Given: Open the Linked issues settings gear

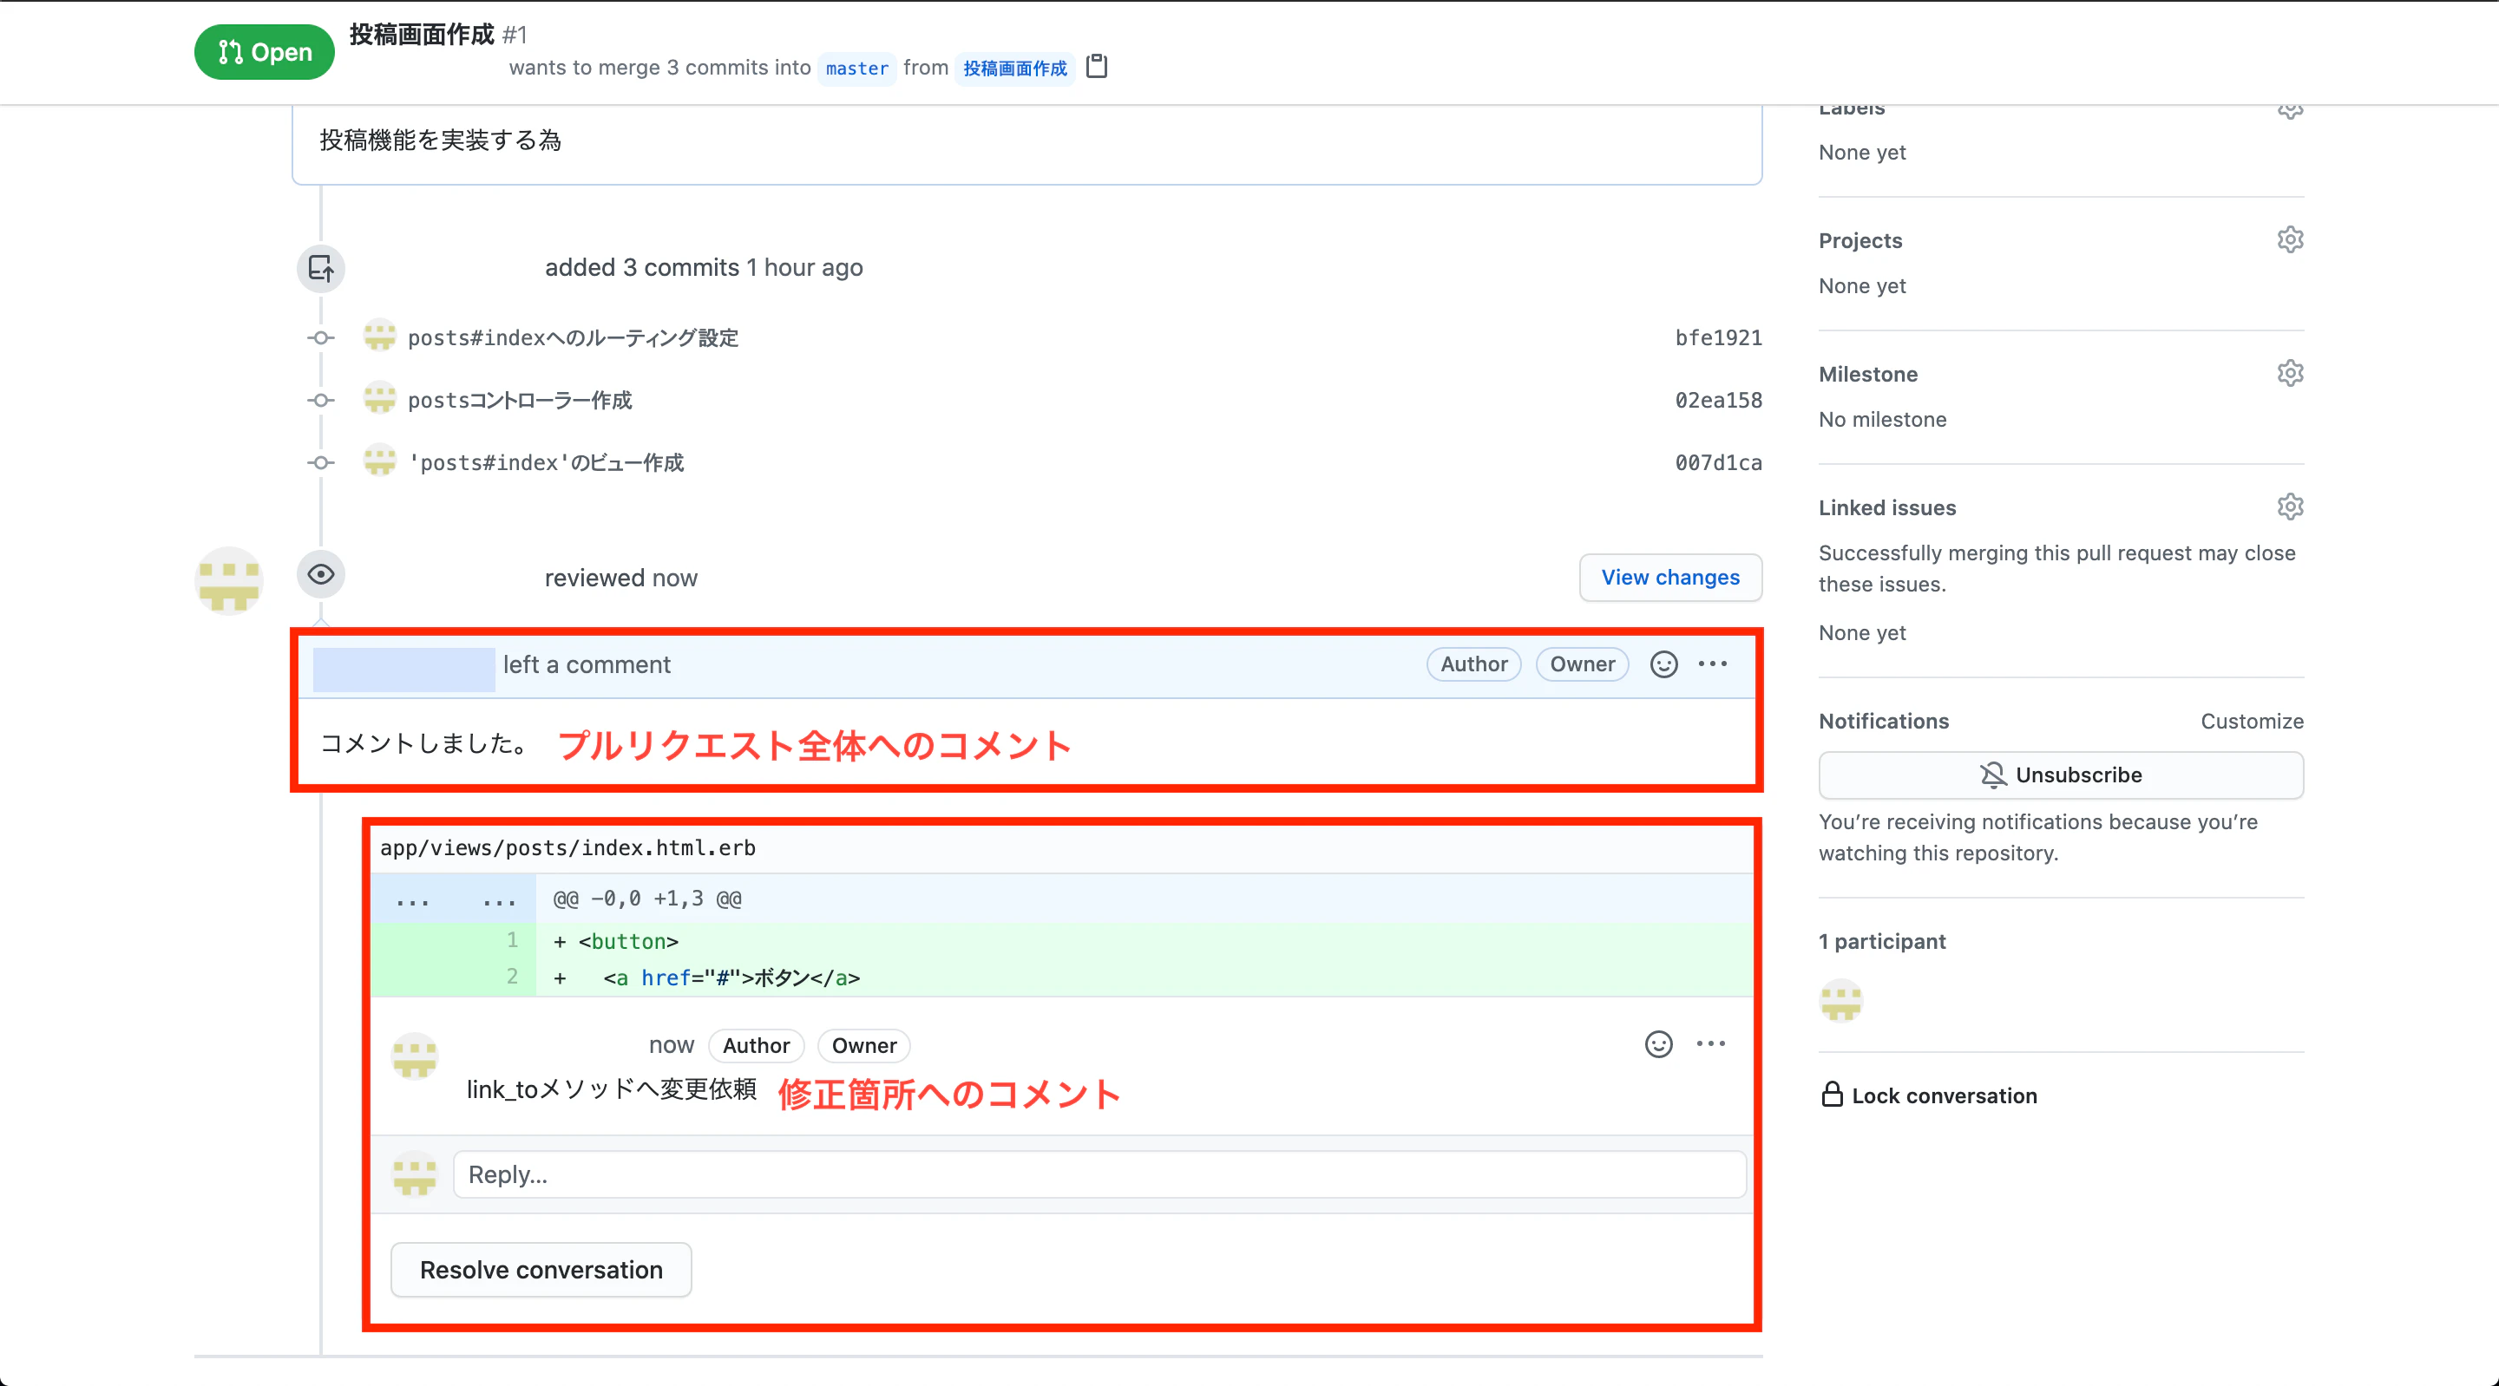Looking at the screenshot, I should coord(2290,507).
